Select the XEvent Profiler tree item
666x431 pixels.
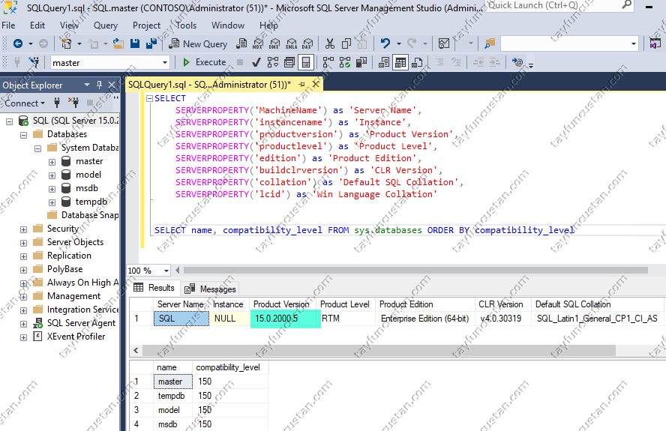pyautogui.click(x=76, y=337)
